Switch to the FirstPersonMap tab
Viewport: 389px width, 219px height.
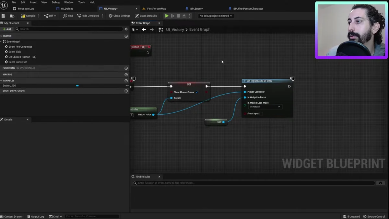click(x=157, y=9)
